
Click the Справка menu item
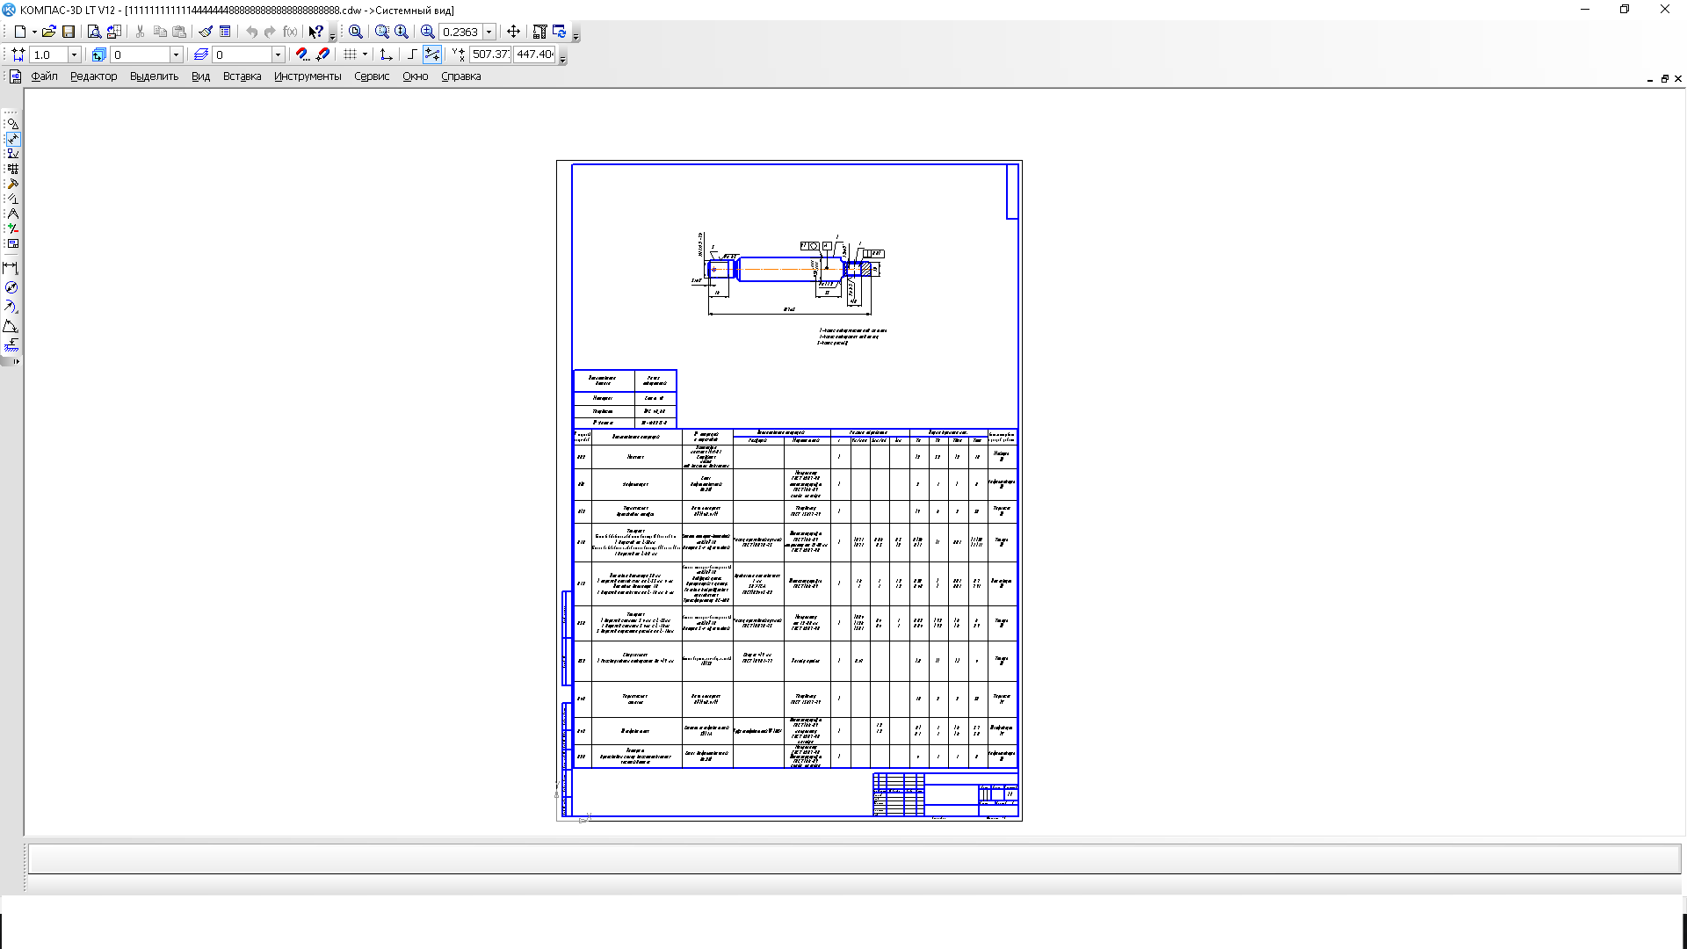460,76
